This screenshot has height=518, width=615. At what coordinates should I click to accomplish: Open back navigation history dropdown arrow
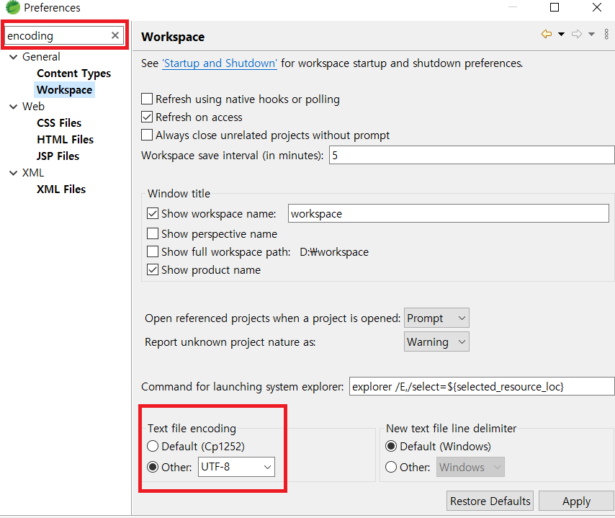coord(561,34)
